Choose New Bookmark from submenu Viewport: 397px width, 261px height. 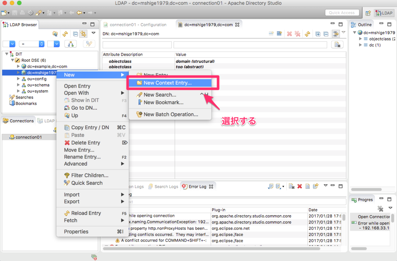click(170, 102)
